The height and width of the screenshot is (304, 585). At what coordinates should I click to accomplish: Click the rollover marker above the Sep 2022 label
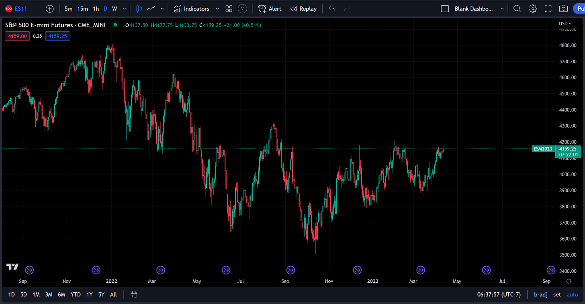(x=291, y=270)
